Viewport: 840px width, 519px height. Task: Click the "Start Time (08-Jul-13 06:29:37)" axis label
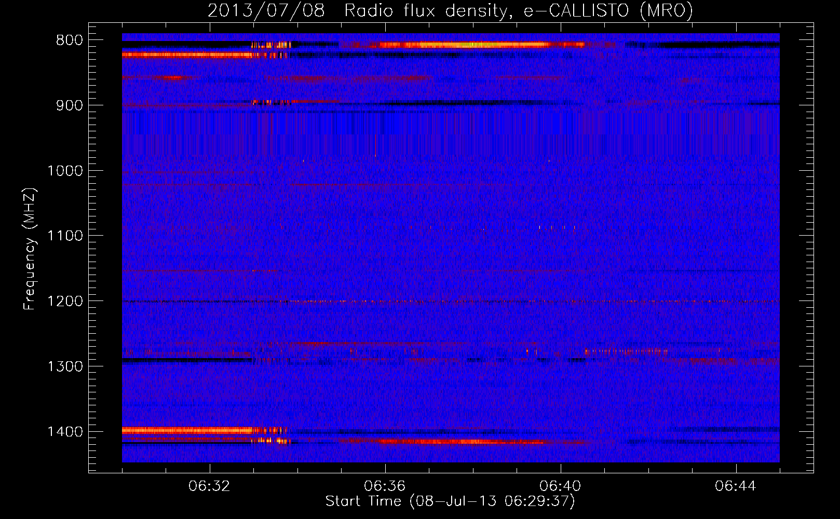tap(450, 501)
